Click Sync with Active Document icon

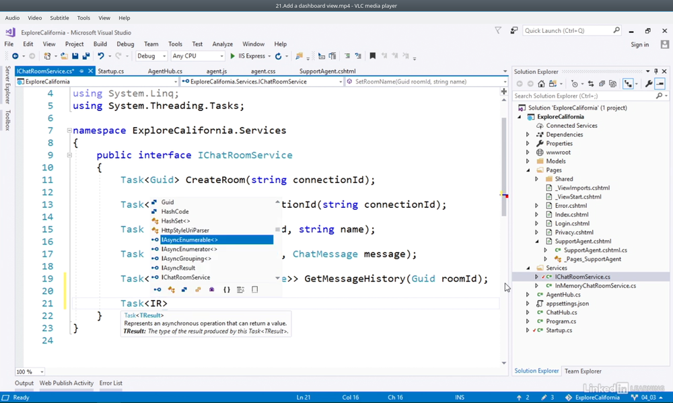[591, 83]
